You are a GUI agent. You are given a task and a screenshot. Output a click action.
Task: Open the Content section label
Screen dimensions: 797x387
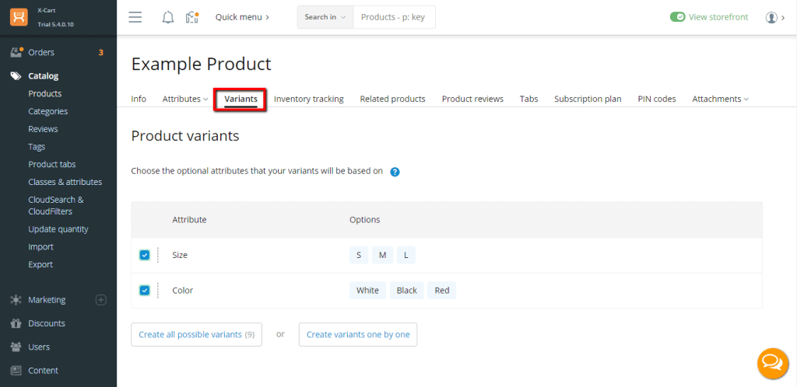[x=44, y=371]
